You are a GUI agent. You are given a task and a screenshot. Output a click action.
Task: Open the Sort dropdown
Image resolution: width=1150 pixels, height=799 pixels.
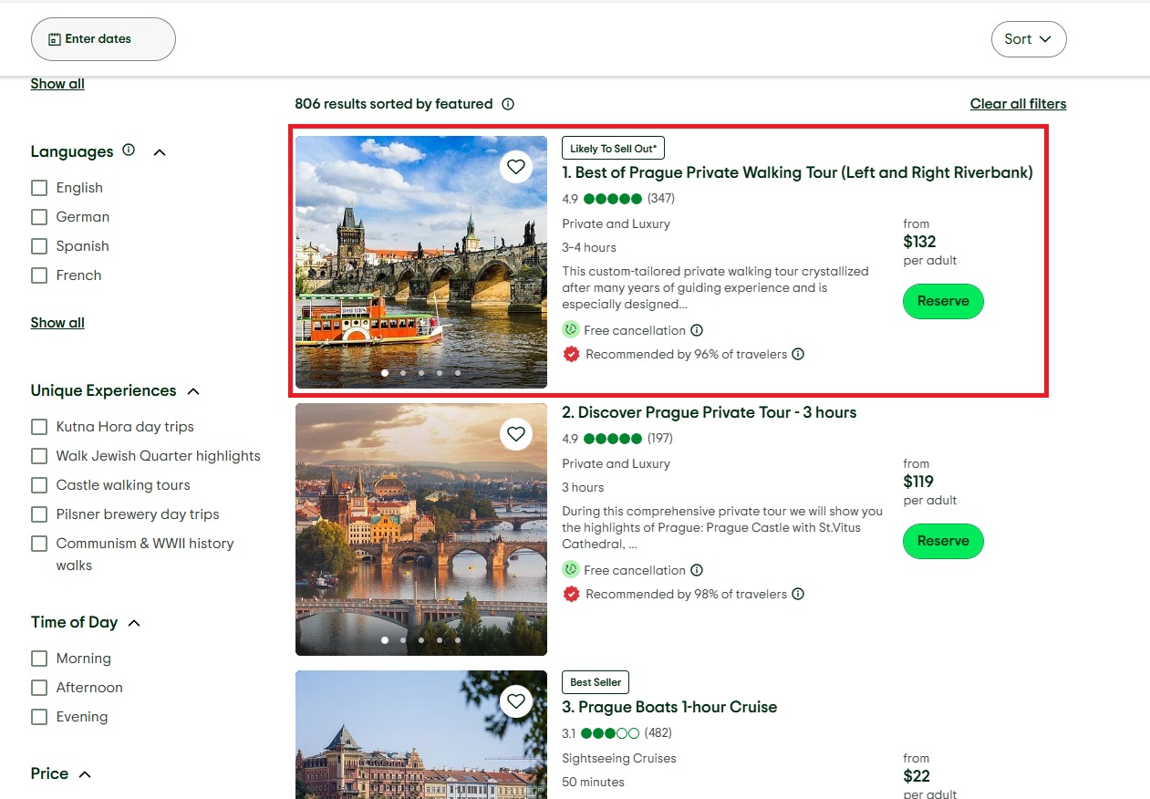[x=1028, y=39]
